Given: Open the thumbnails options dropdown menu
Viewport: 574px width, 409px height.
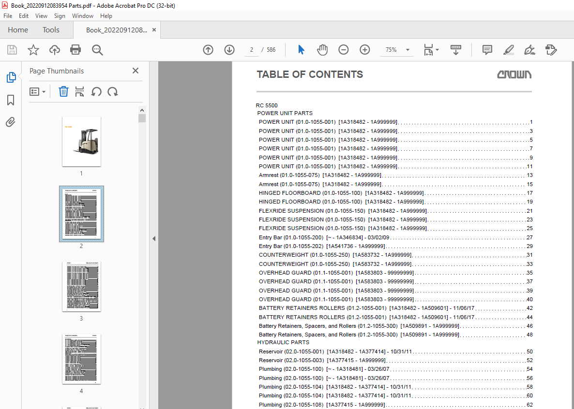Looking at the screenshot, I should click(x=37, y=91).
